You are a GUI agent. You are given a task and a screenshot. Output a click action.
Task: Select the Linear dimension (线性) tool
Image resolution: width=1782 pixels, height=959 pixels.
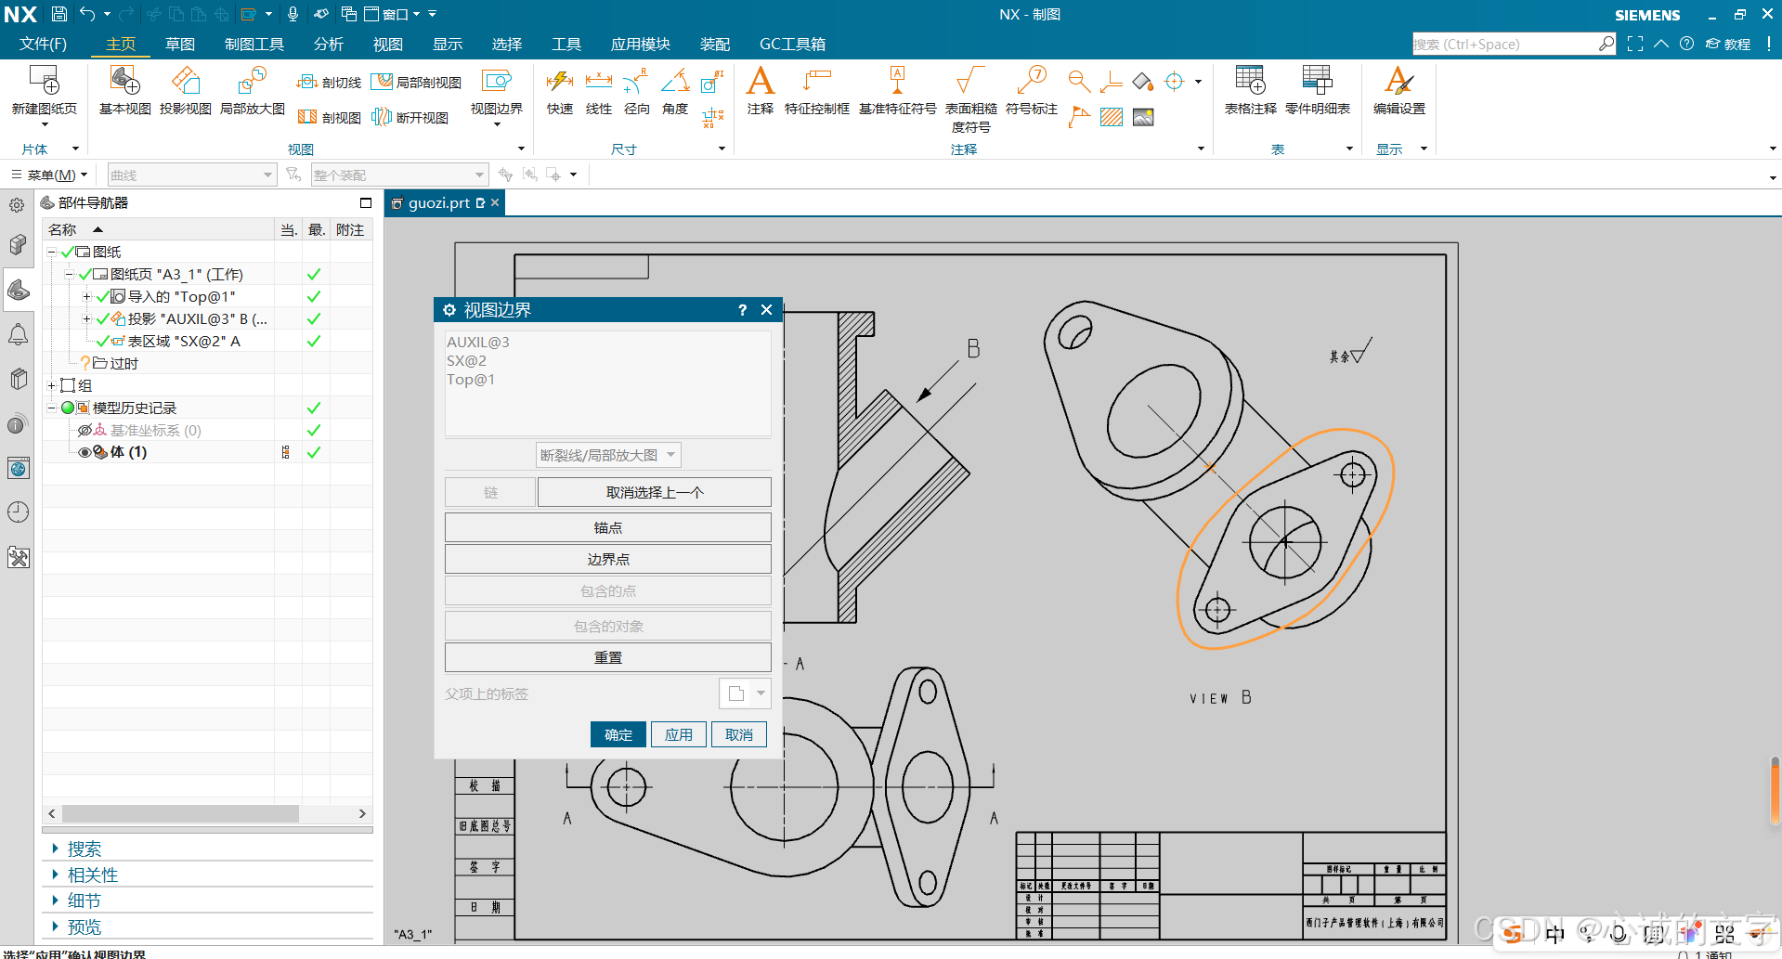coord(598,90)
